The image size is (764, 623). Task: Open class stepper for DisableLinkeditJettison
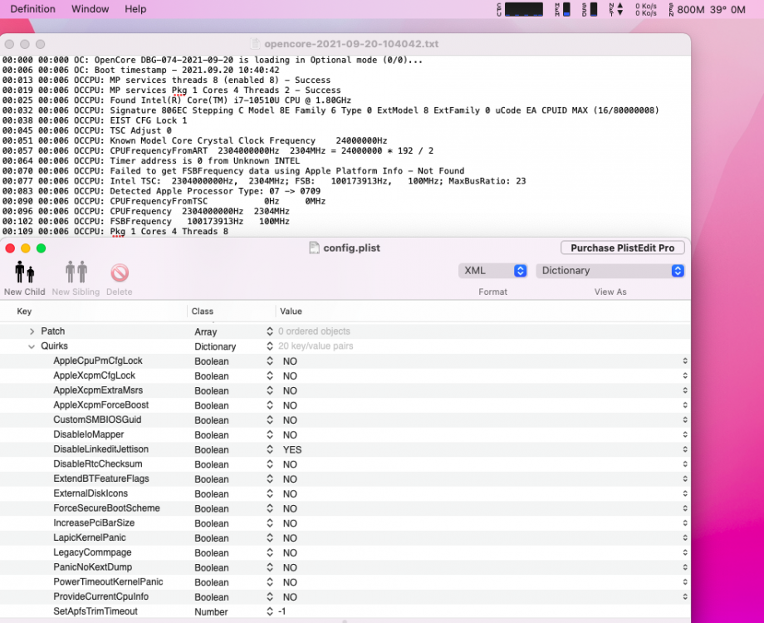(269, 449)
